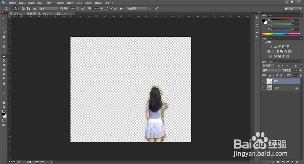
Task: Select the Hand tool
Action: (4, 102)
